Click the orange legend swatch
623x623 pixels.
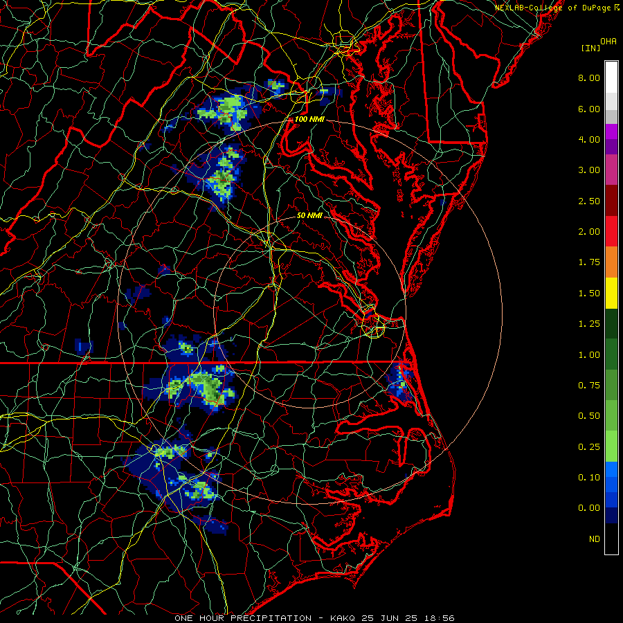point(611,262)
